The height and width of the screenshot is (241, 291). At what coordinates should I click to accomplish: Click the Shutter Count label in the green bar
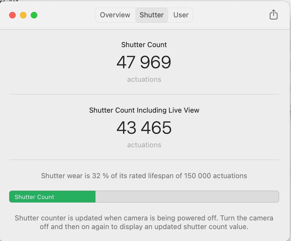click(34, 197)
